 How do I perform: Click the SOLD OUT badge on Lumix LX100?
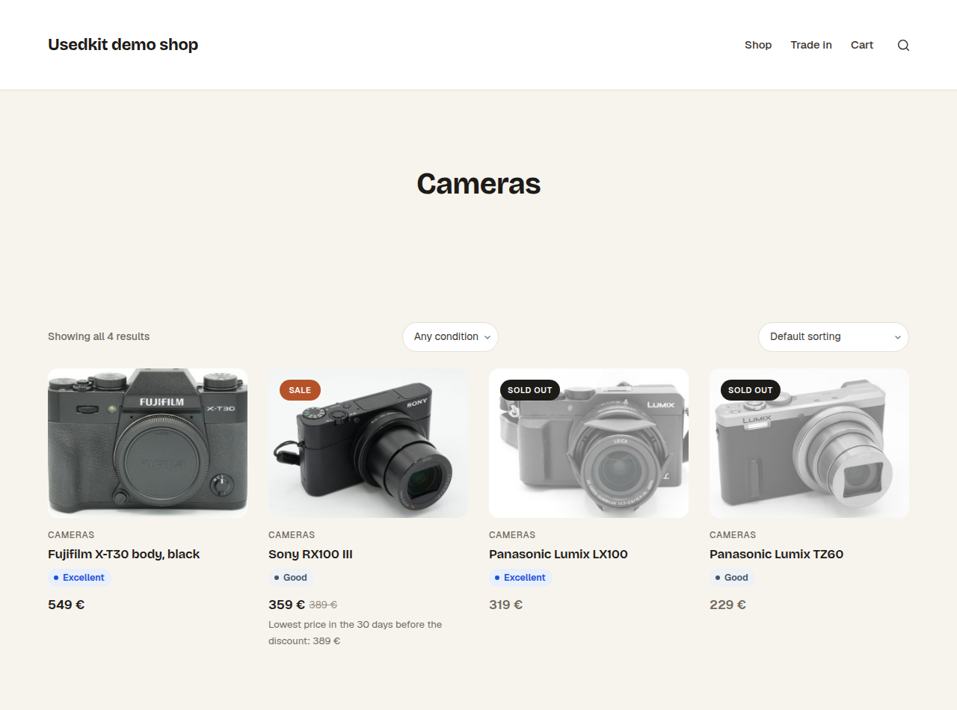coord(529,390)
